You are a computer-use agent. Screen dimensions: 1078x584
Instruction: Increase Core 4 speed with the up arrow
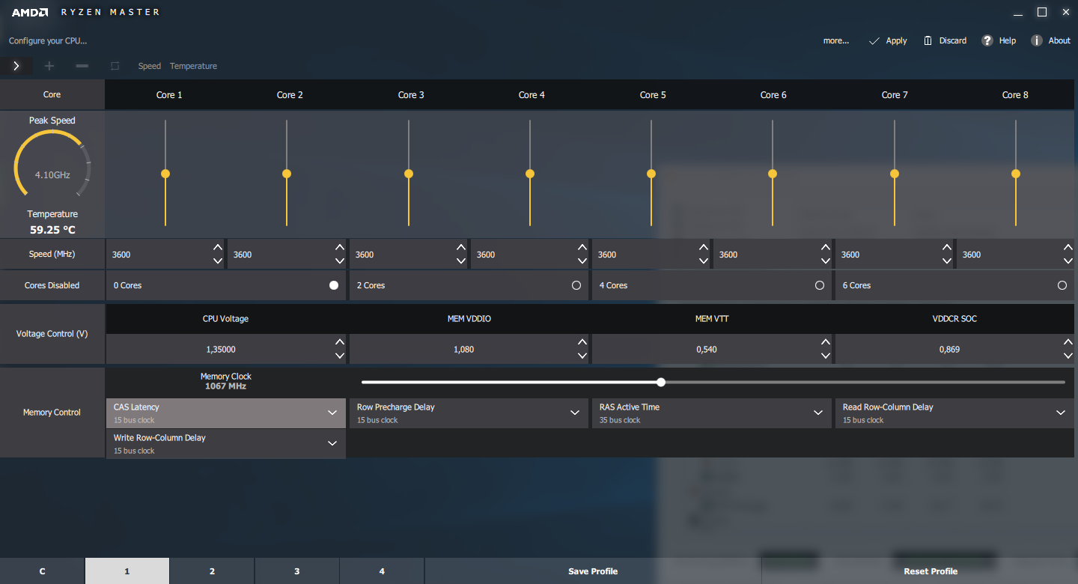[582, 248]
